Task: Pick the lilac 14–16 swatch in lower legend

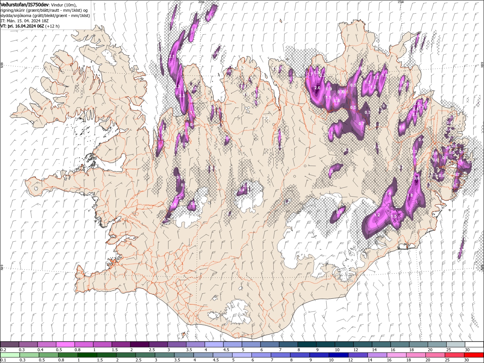Action: click(x=377, y=355)
